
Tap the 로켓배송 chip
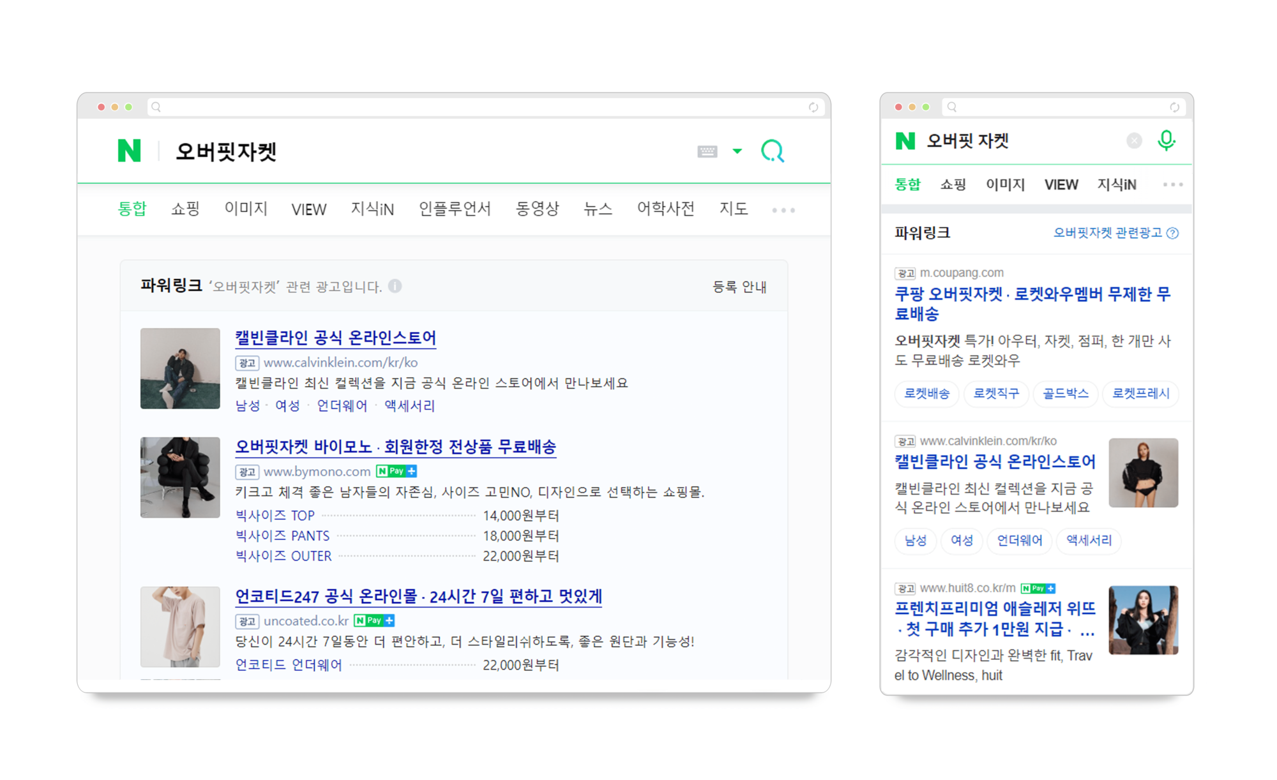[x=926, y=393]
